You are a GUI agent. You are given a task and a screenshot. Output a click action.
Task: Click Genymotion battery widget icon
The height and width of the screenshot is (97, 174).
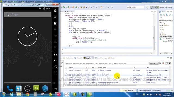pyautogui.click(x=55, y=11)
